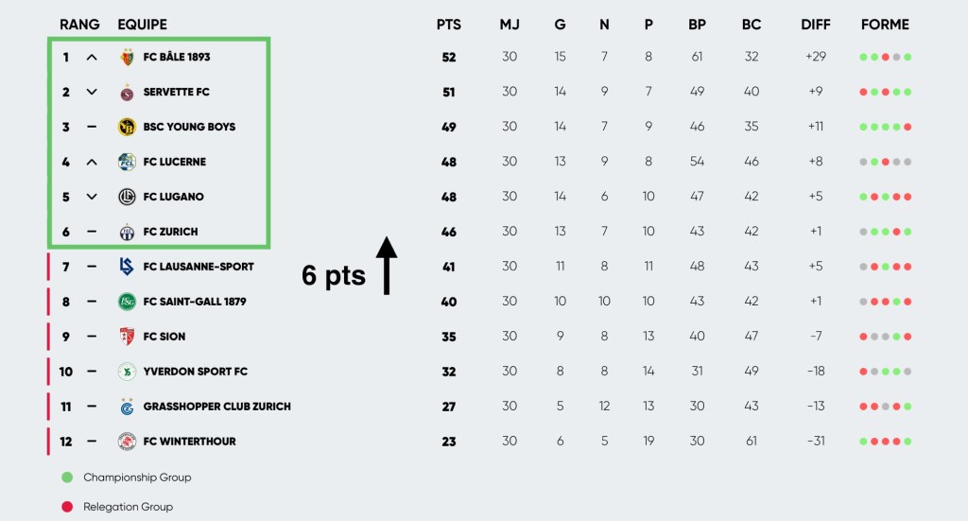Click the up chevron beside FC Lucerne
Image resolution: width=968 pixels, height=521 pixels.
click(x=92, y=163)
